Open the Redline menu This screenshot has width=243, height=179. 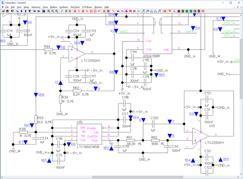point(54,7)
